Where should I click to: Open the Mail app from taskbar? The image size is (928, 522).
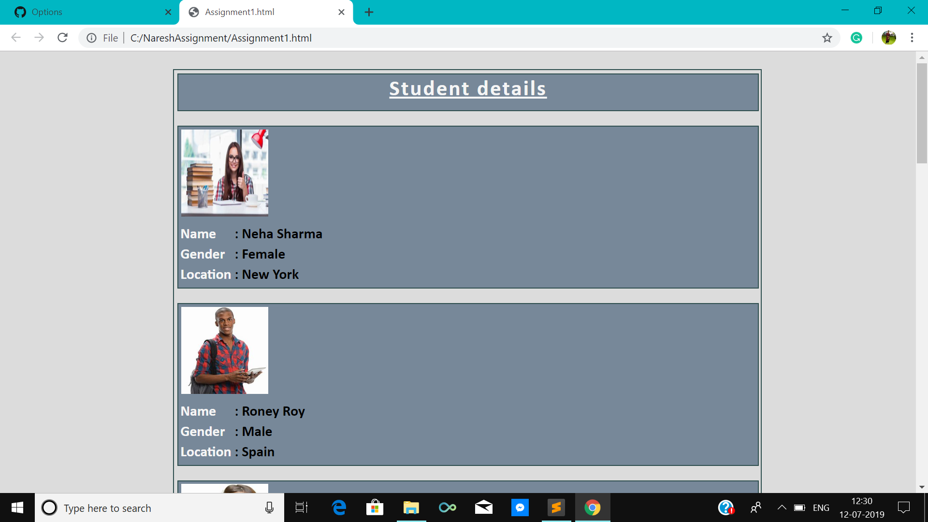(x=484, y=507)
